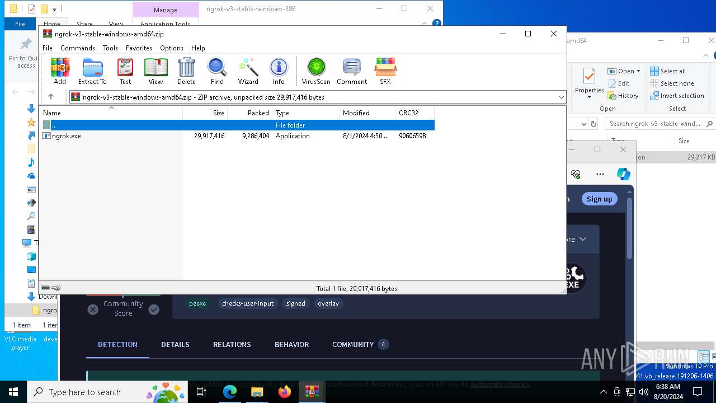
Task: Open the Options menu
Action: 172,48
